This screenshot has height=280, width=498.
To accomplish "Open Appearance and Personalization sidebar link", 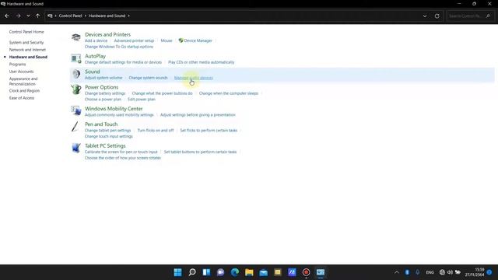I will tap(23, 81).
